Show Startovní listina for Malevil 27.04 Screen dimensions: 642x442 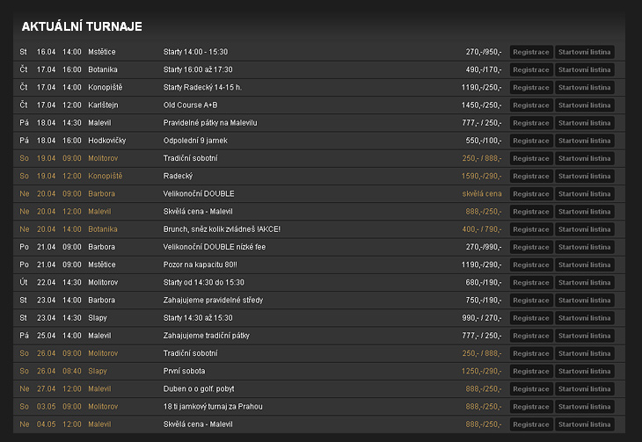click(584, 388)
